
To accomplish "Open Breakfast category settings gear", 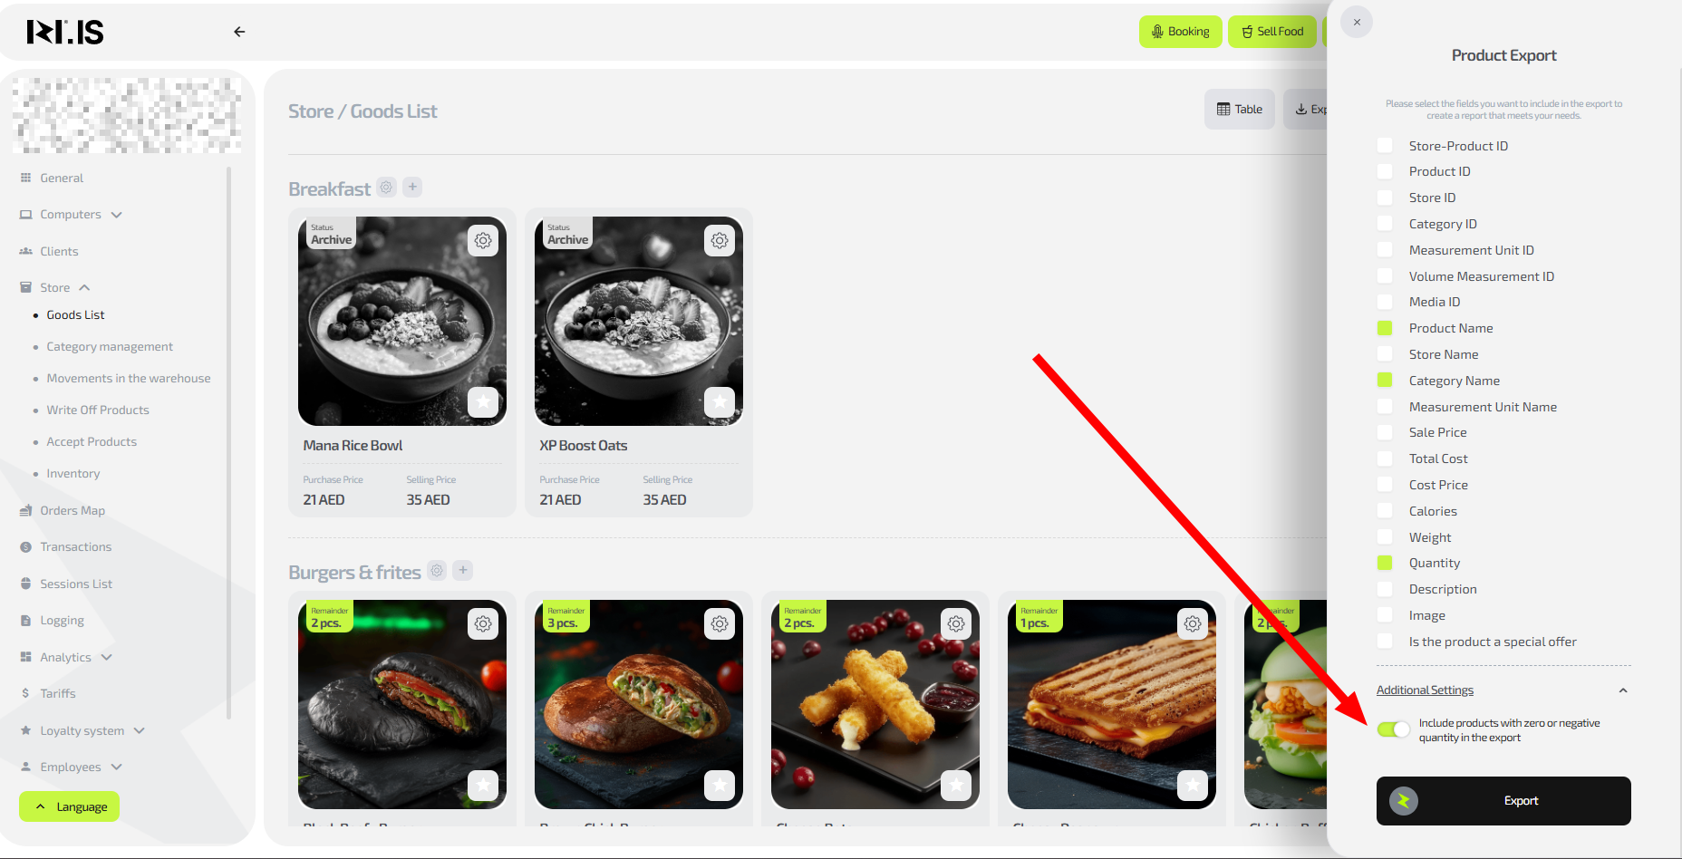I will [x=387, y=188].
